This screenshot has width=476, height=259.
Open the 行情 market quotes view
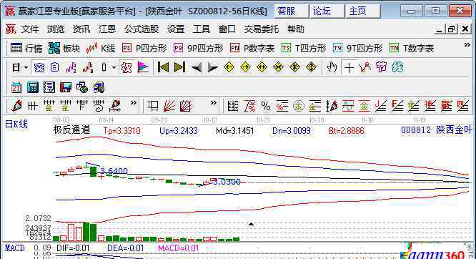(x=26, y=49)
